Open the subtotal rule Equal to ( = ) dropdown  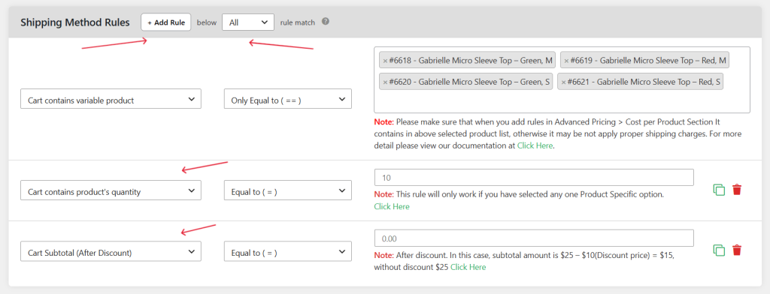(x=288, y=251)
